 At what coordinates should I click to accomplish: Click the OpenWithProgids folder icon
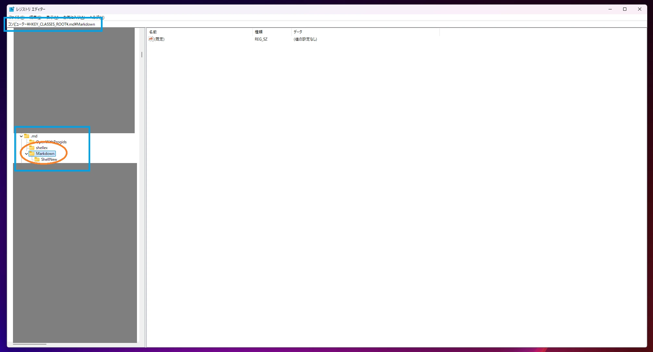32,142
